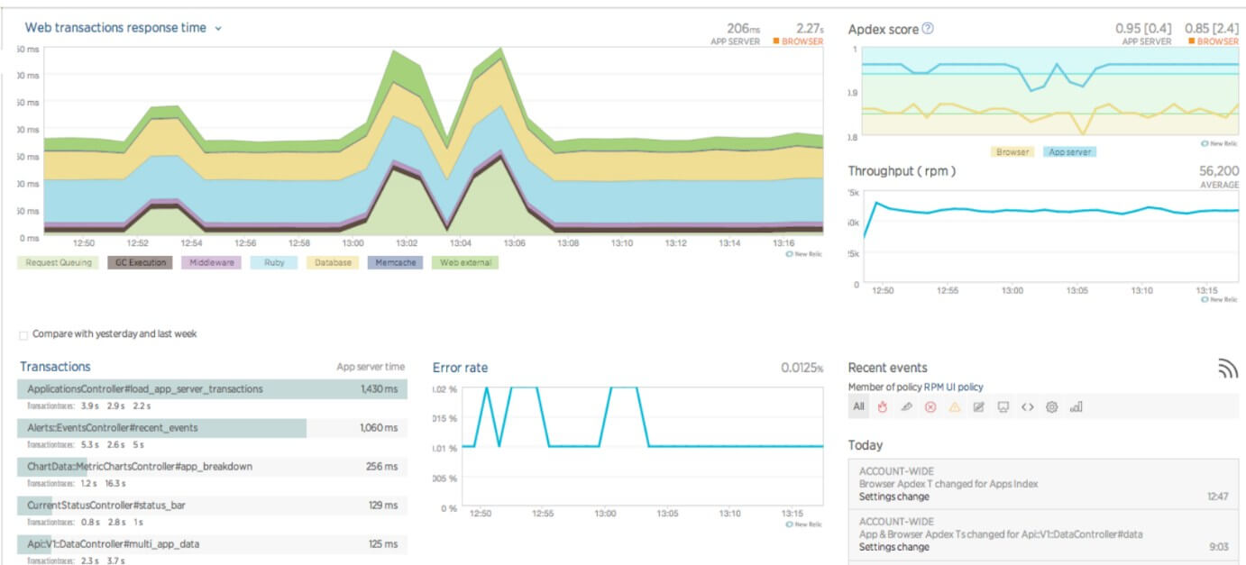
Task: Open Browser Apdex T changed event entry
Action: (948, 484)
